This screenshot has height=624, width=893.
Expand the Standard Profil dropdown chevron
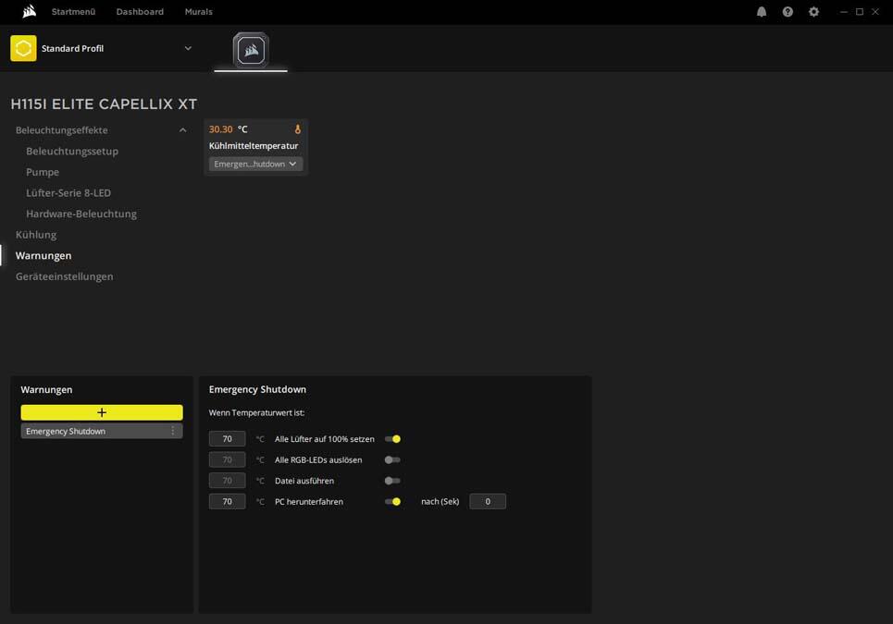[x=188, y=48]
